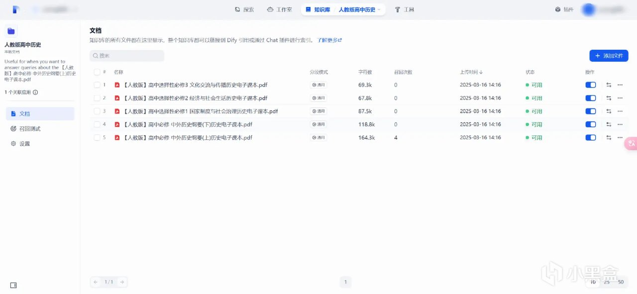Check the row 4 中外历史纲要(下) checkbox
Viewport: 637px width, 294px height.
pos(97,124)
